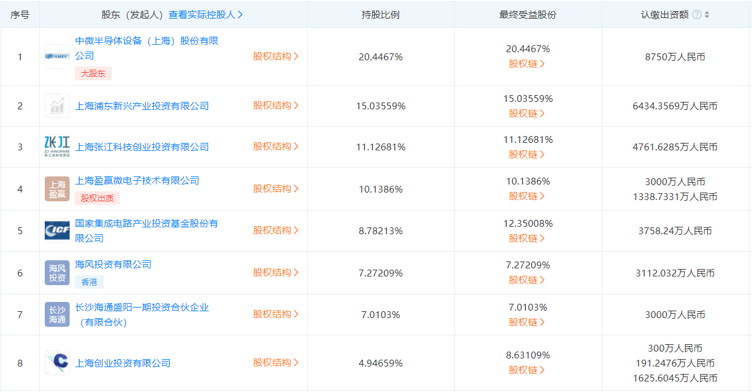Select the 8.78213% shareholding cell
The height and width of the screenshot is (392, 752).
pyautogui.click(x=380, y=231)
